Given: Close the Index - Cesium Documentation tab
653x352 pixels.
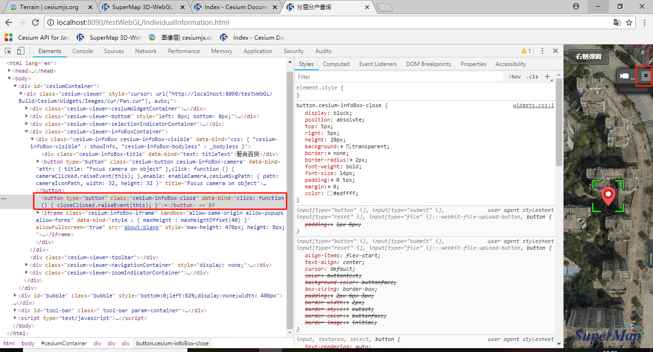Looking at the screenshot, I should click(x=275, y=7).
